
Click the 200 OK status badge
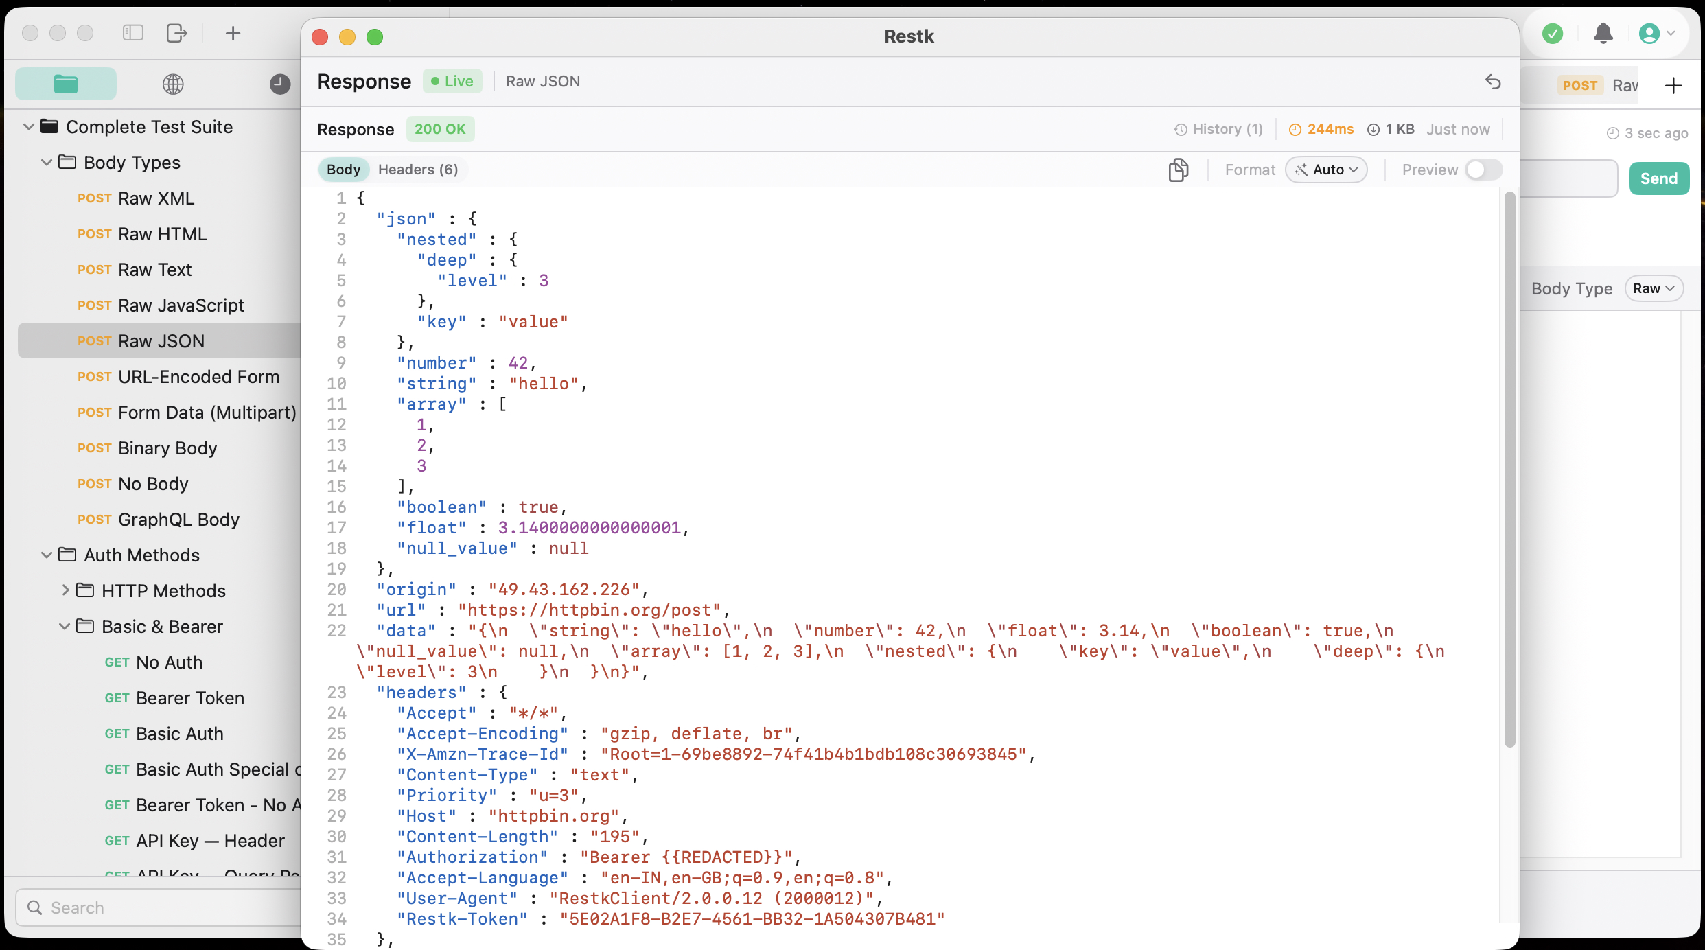[x=440, y=129]
